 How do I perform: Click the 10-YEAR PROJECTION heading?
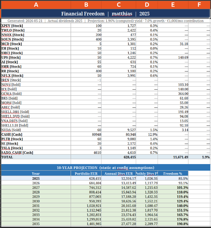[x=105, y=168]
